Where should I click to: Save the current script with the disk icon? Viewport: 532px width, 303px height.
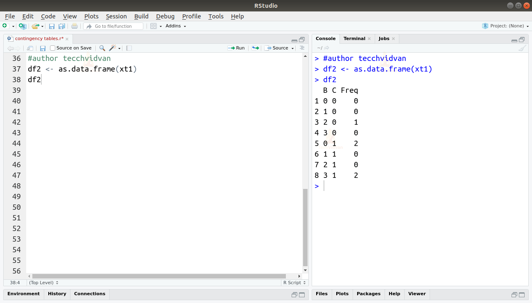(52, 26)
